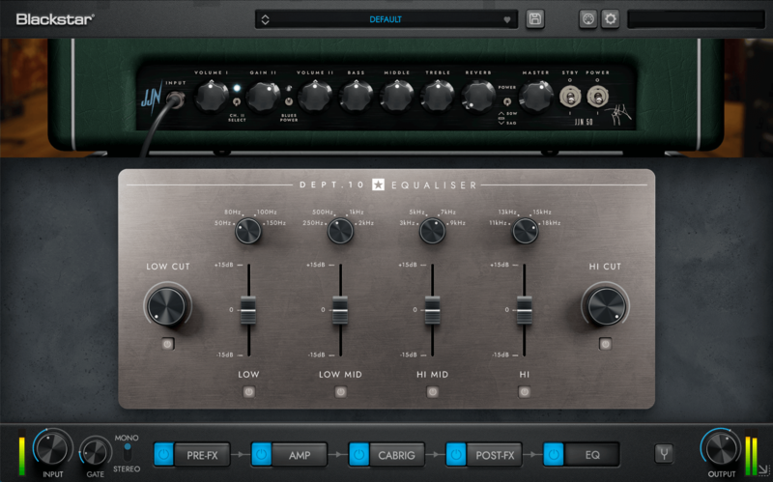773x482 pixels.
Task: Open the gear settings icon
Action: pos(611,19)
